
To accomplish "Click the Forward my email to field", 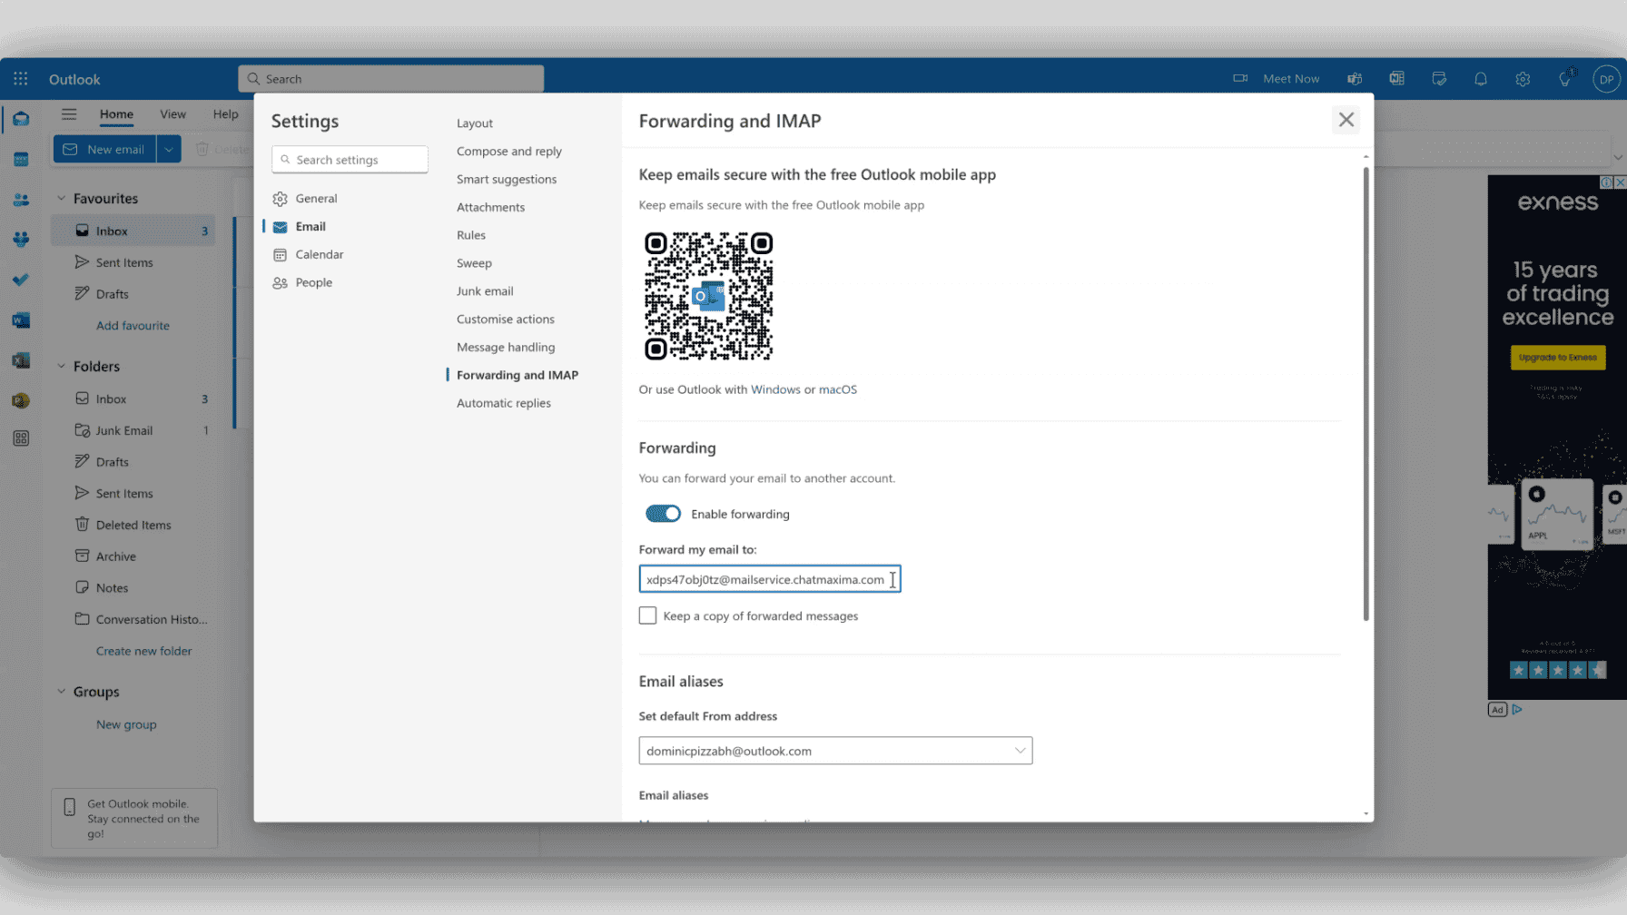I will coord(769,579).
